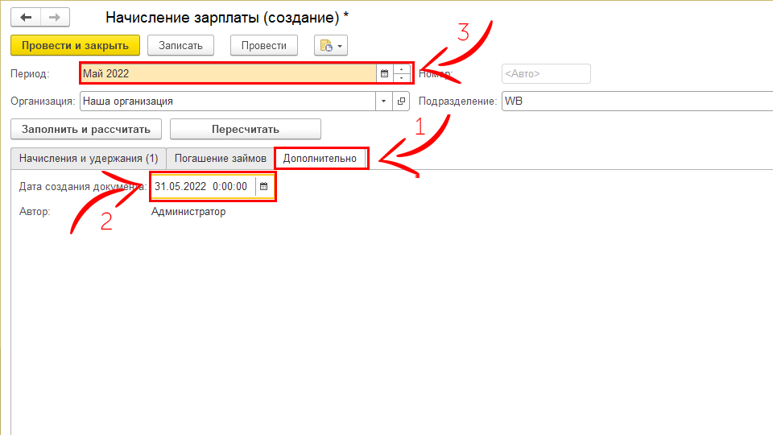Open the calendar picker in Период field
The width and height of the screenshot is (773, 435).
tap(384, 73)
